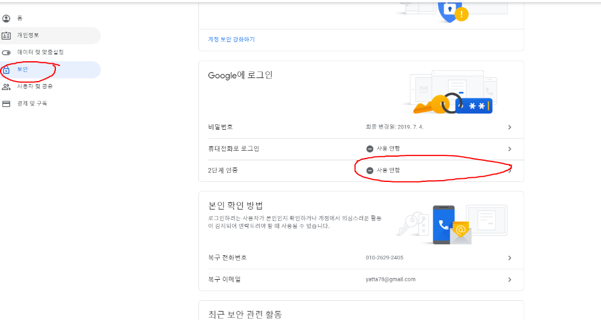Image resolution: width=601 pixels, height=320 pixels.
Task: Expand the chevron on 휴대전화로 로그인 row
Action: 510,149
